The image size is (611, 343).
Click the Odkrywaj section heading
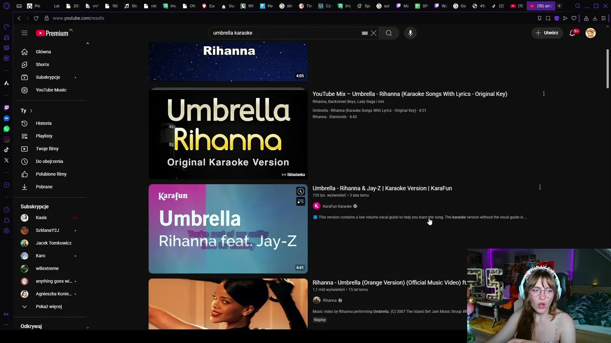pyautogui.click(x=31, y=326)
